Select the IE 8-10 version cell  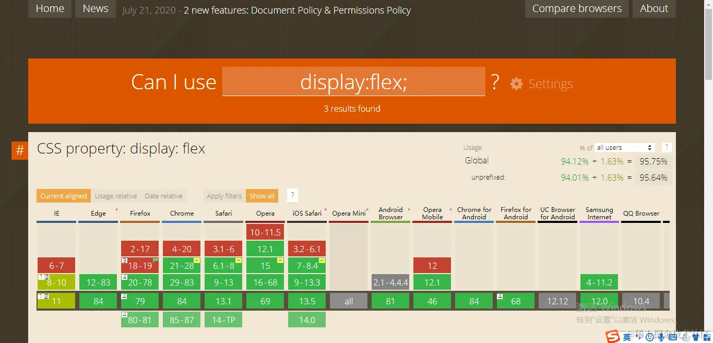[56, 282]
